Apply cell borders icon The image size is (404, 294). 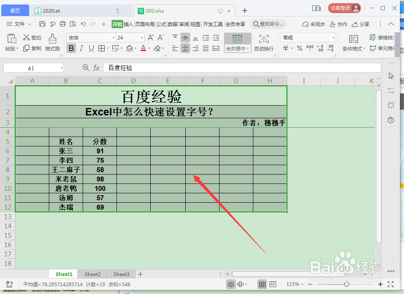coord(102,48)
